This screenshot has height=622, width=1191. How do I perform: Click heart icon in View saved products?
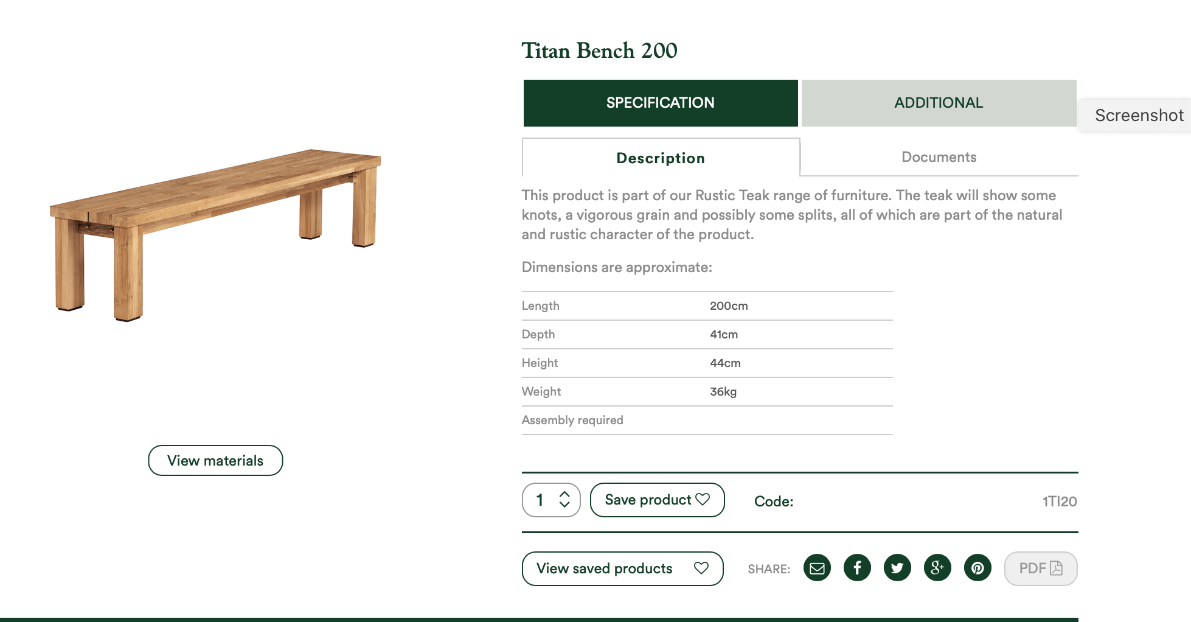(x=701, y=568)
